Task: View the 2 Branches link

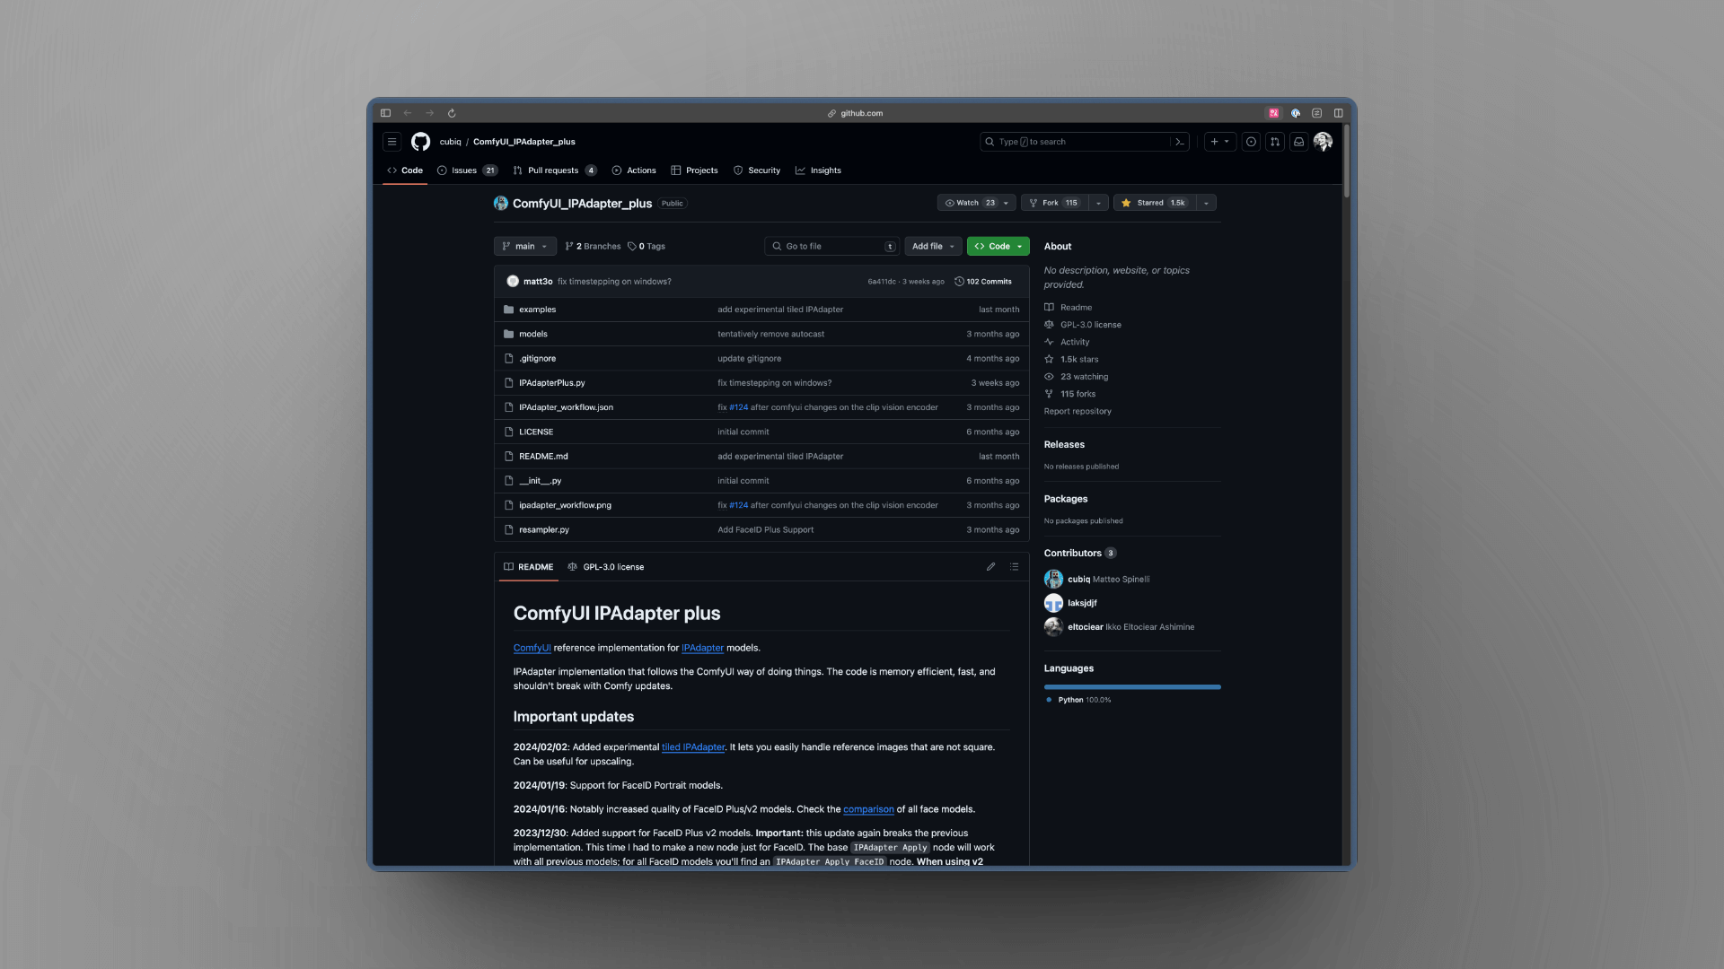Action: pyautogui.click(x=594, y=246)
